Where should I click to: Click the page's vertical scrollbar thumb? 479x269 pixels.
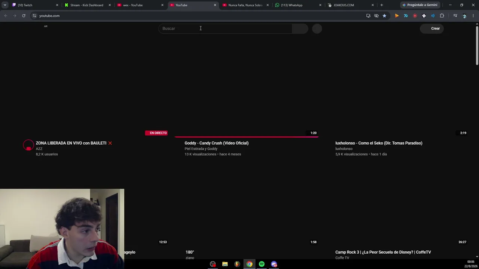click(477, 46)
